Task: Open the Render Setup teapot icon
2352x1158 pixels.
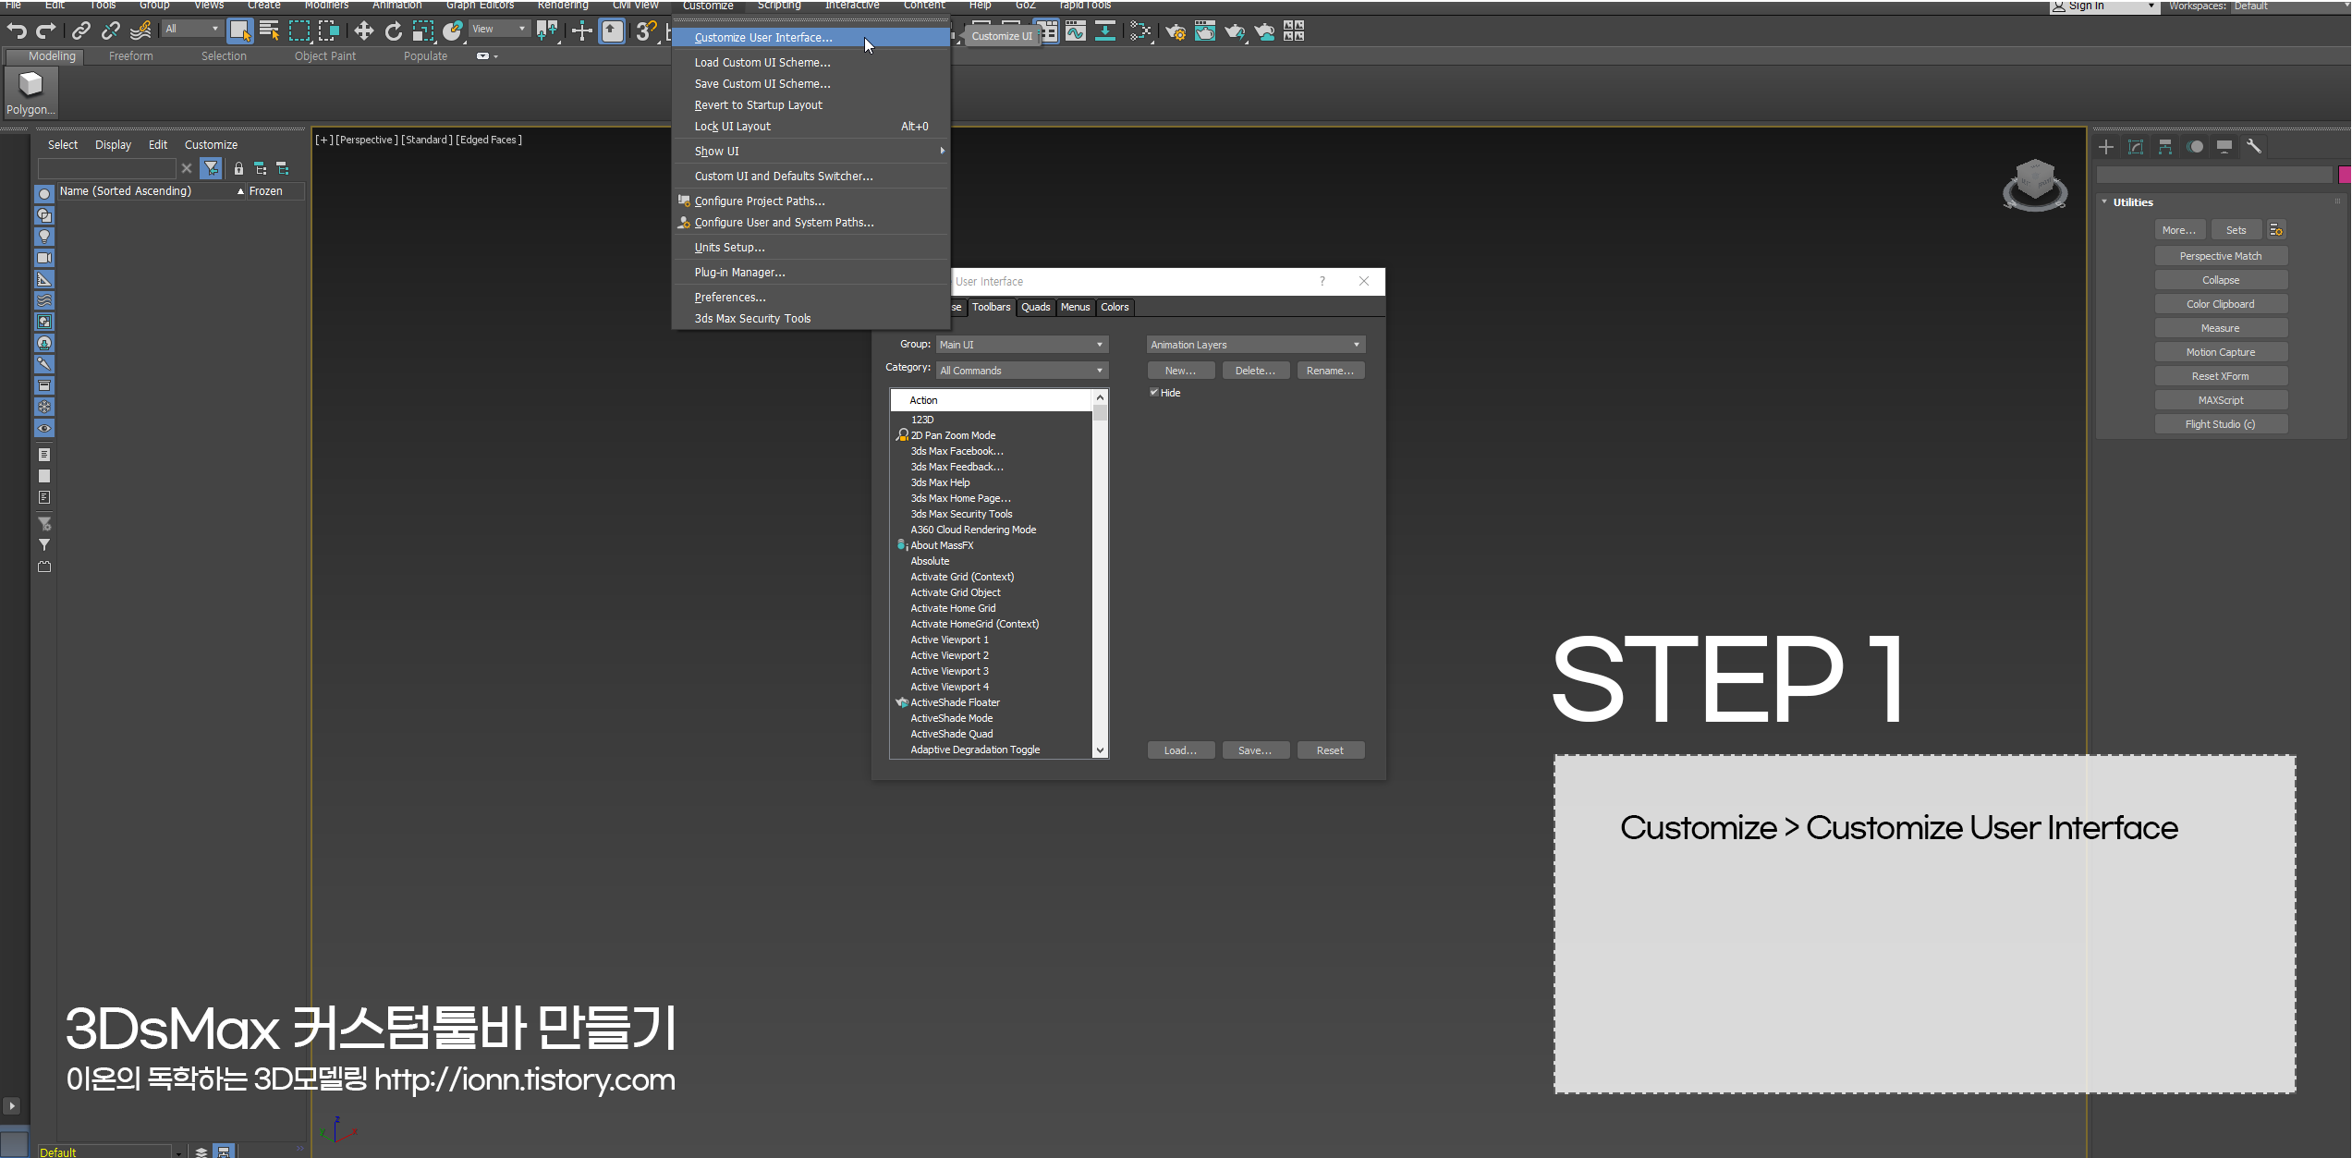Action: pyautogui.click(x=1176, y=30)
